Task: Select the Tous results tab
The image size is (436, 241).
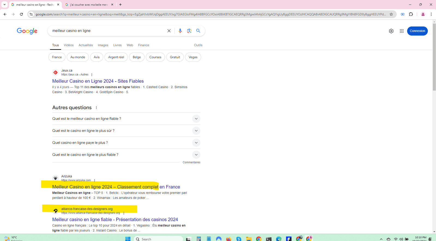Action: (x=56, y=45)
